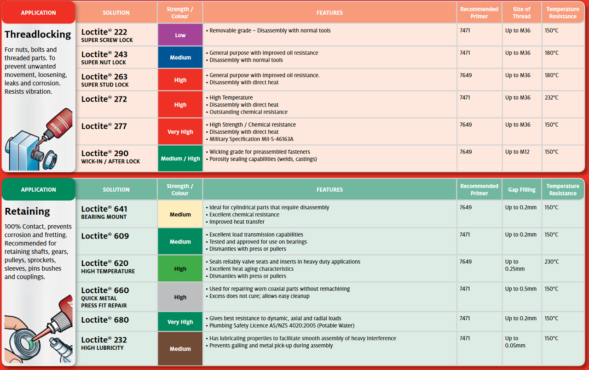Image resolution: width=589 pixels, height=370 pixels.
Task: Click the 232°C temperature value for Loctite 272
Action: (x=552, y=97)
